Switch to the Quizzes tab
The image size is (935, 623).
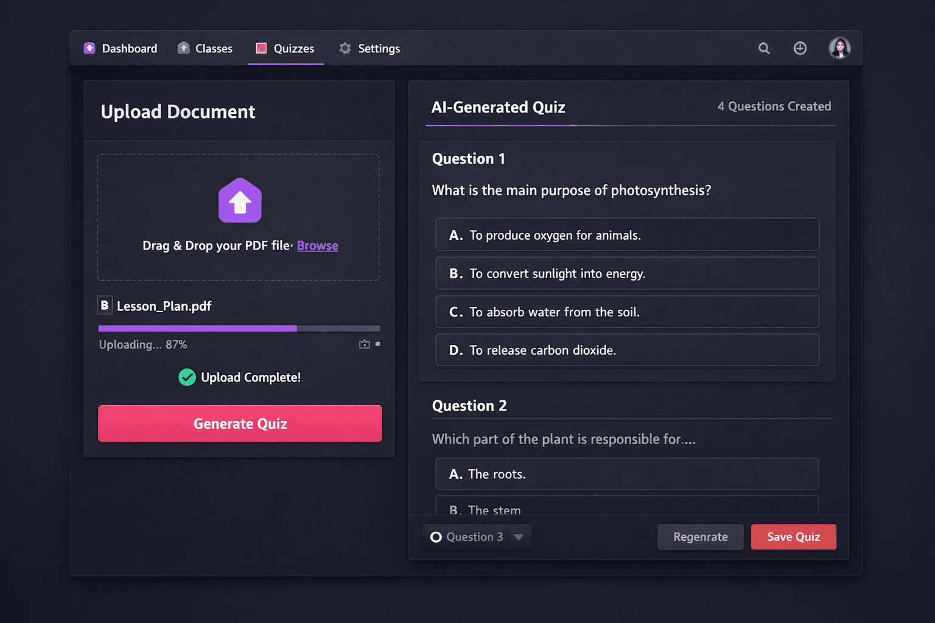pyautogui.click(x=285, y=48)
